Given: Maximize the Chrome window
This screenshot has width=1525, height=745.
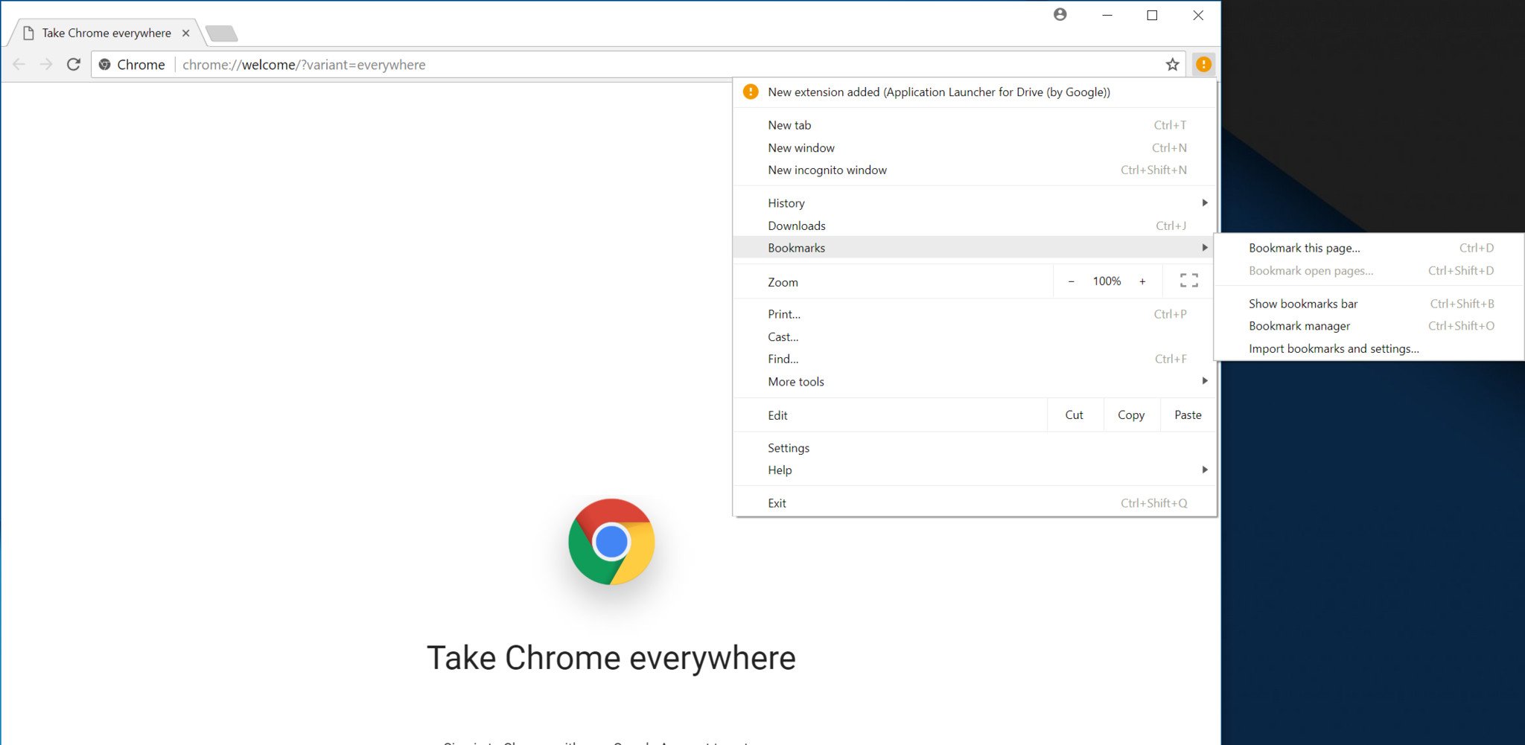Looking at the screenshot, I should [1152, 15].
